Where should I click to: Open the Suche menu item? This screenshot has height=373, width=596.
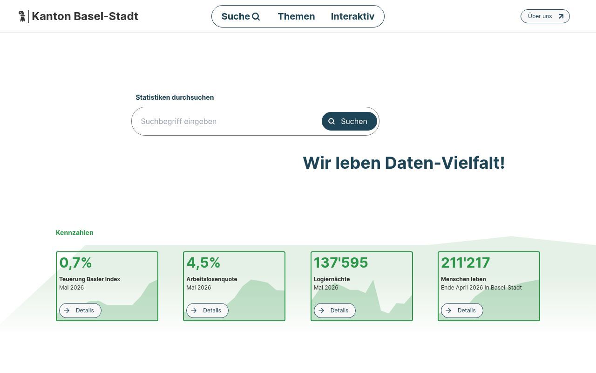tap(240, 16)
